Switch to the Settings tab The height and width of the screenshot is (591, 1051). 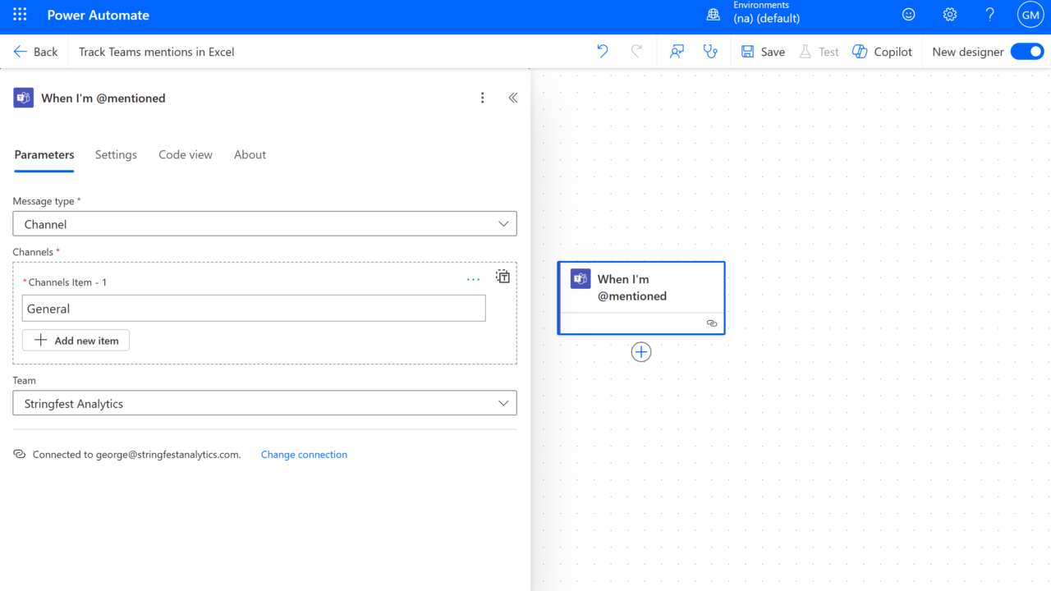[116, 154]
